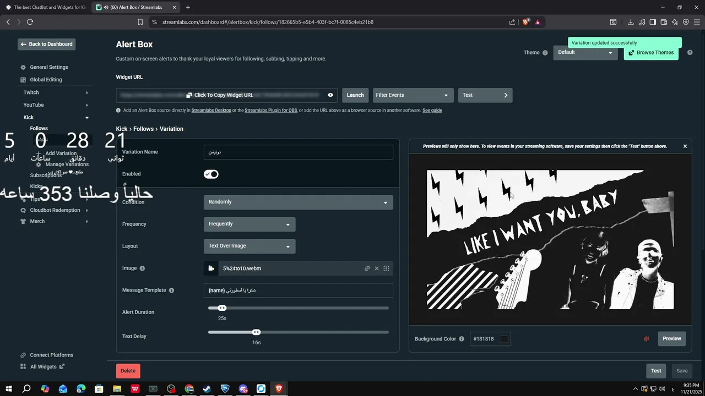705x396 pixels.
Task: Open the Brave playlist music icon
Action: 642,22
